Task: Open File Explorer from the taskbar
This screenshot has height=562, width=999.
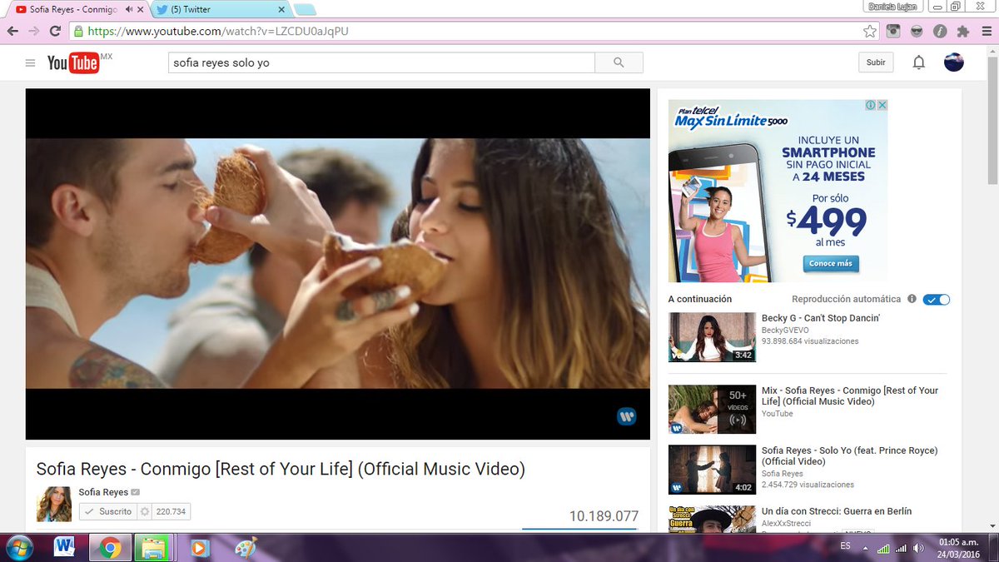Action: pos(154,548)
